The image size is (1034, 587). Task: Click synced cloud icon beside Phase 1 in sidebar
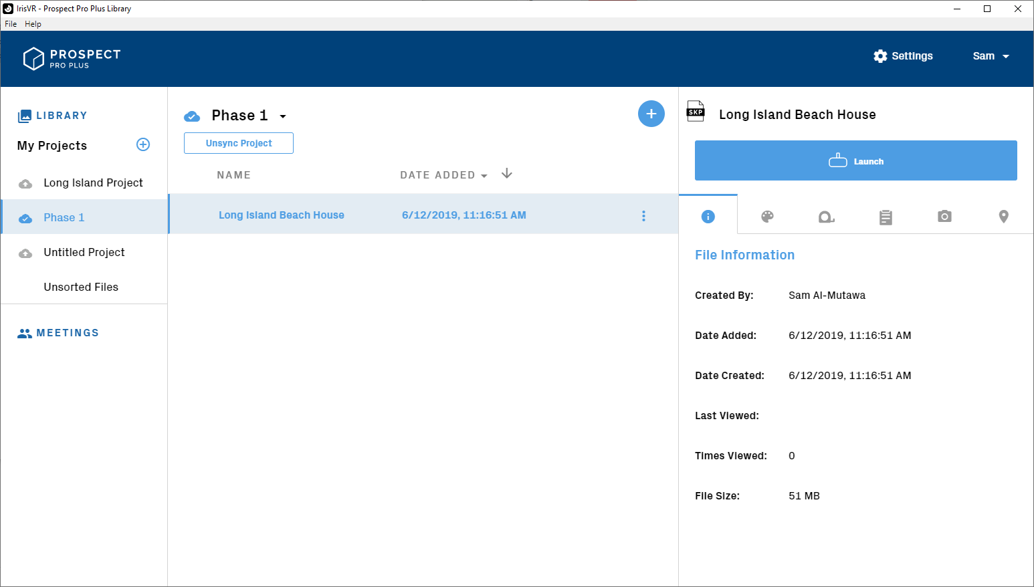click(25, 218)
